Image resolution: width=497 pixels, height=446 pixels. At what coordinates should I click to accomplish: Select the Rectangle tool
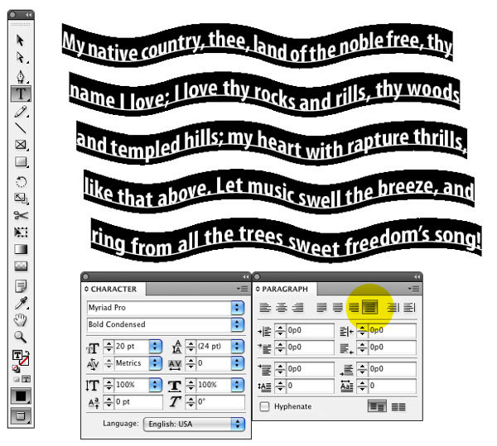(x=21, y=161)
